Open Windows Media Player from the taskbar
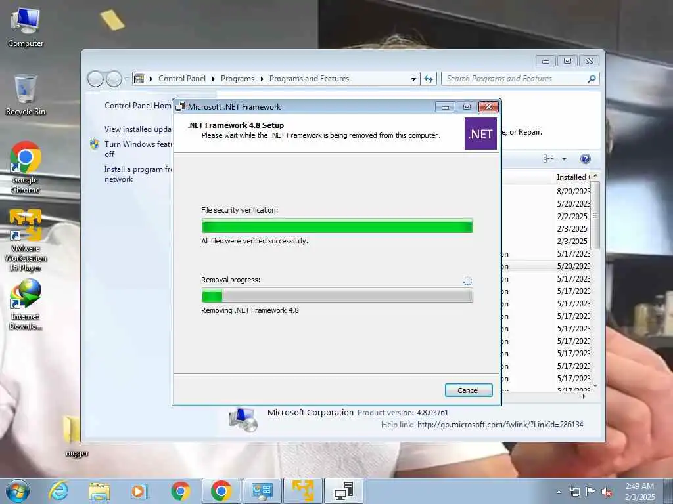This screenshot has height=504, width=673. point(139,491)
